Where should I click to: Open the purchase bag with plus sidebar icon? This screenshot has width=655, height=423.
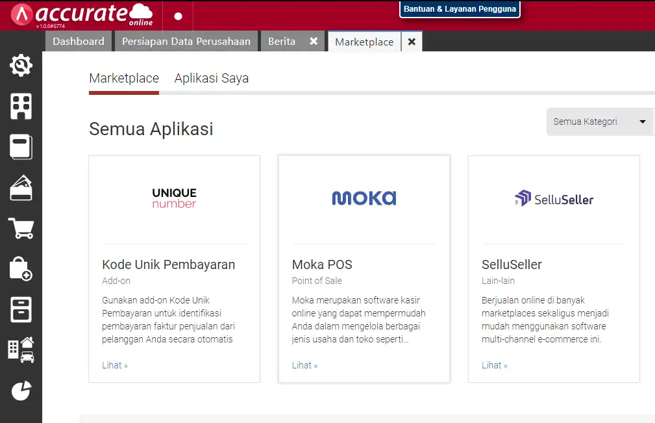[21, 269]
